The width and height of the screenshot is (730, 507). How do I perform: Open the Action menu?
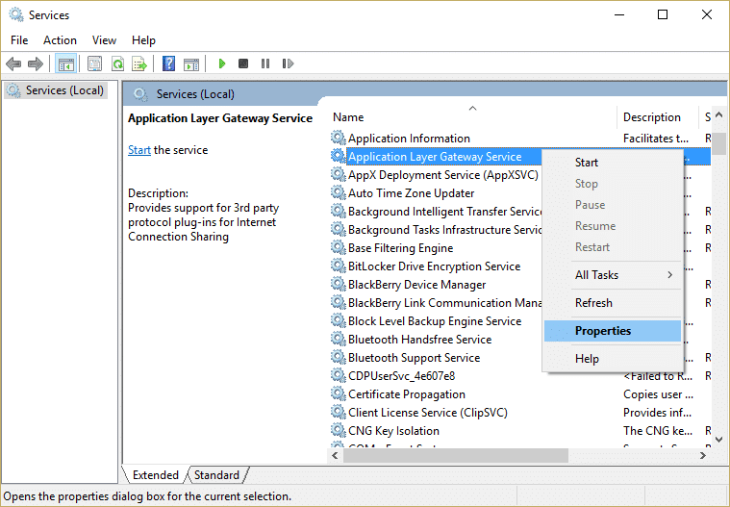pos(60,40)
